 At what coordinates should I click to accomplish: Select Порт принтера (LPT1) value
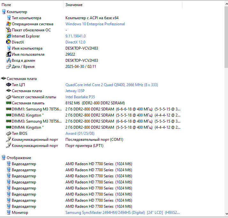point(84,146)
